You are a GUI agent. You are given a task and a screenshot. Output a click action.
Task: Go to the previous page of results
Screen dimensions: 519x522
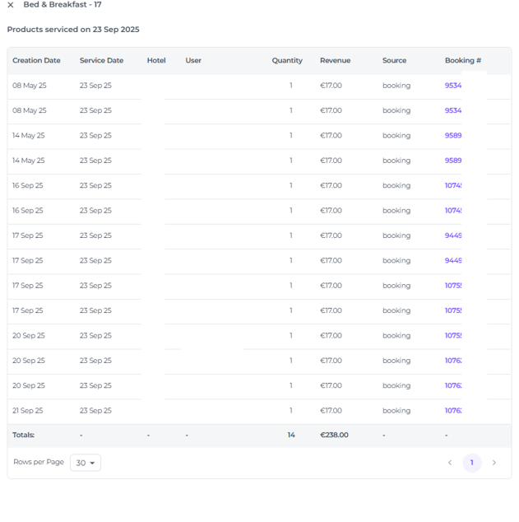click(x=450, y=463)
